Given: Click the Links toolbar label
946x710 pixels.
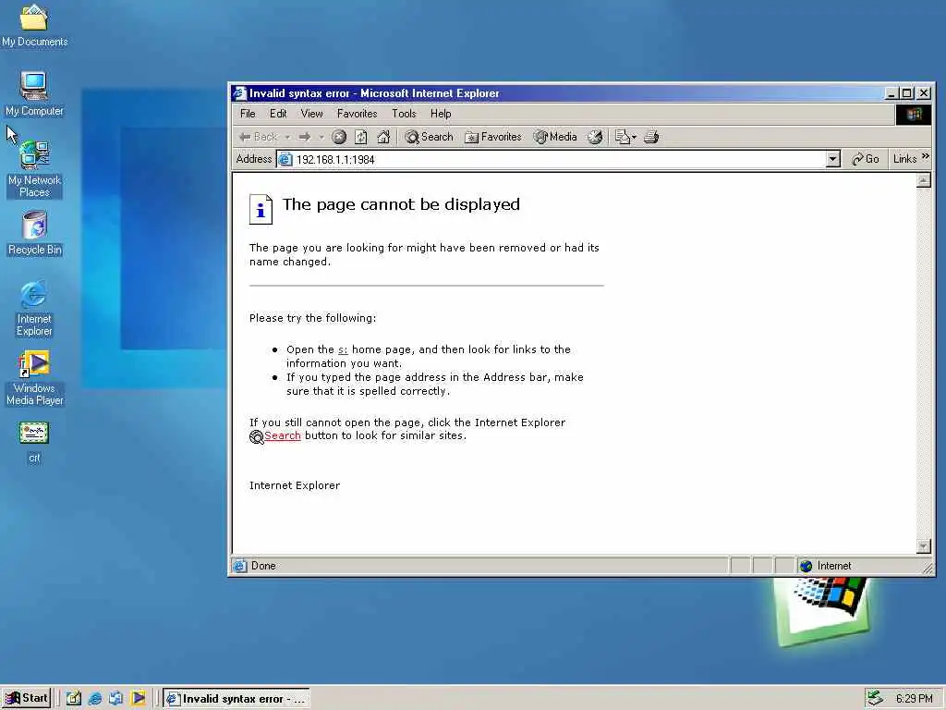Looking at the screenshot, I should [904, 159].
